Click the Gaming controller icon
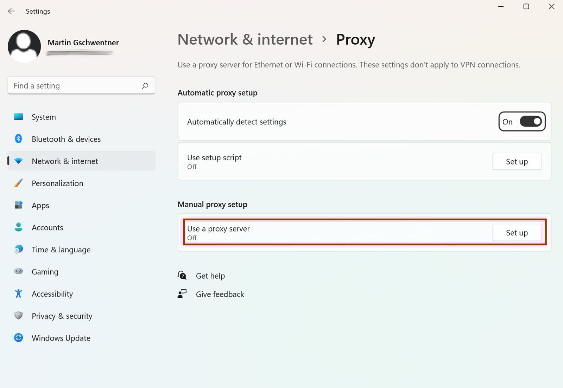Screen dimensions: 563x388 click(18, 271)
